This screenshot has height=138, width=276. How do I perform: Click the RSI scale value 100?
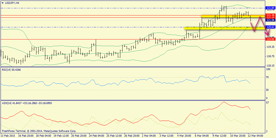[269, 69]
